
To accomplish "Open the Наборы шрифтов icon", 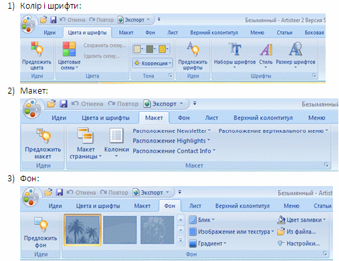I will [235, 49].
